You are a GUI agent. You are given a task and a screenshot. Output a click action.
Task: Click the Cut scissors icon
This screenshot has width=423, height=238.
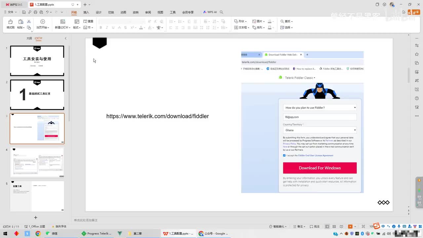[x=29, y=21]
